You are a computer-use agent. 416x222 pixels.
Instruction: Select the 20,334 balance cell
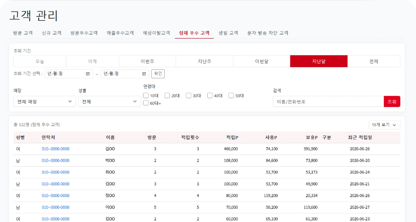click(x=311, y=196)
